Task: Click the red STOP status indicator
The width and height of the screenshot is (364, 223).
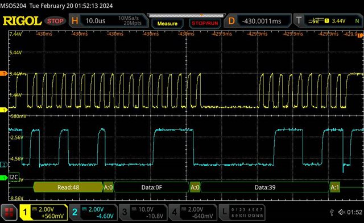Action: 55,21
